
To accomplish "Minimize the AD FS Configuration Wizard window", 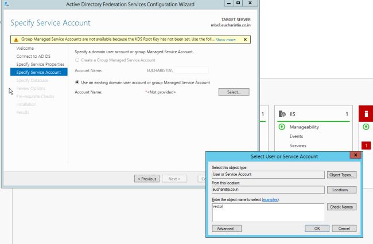I will pyautogui.click(x=229, y=3).
